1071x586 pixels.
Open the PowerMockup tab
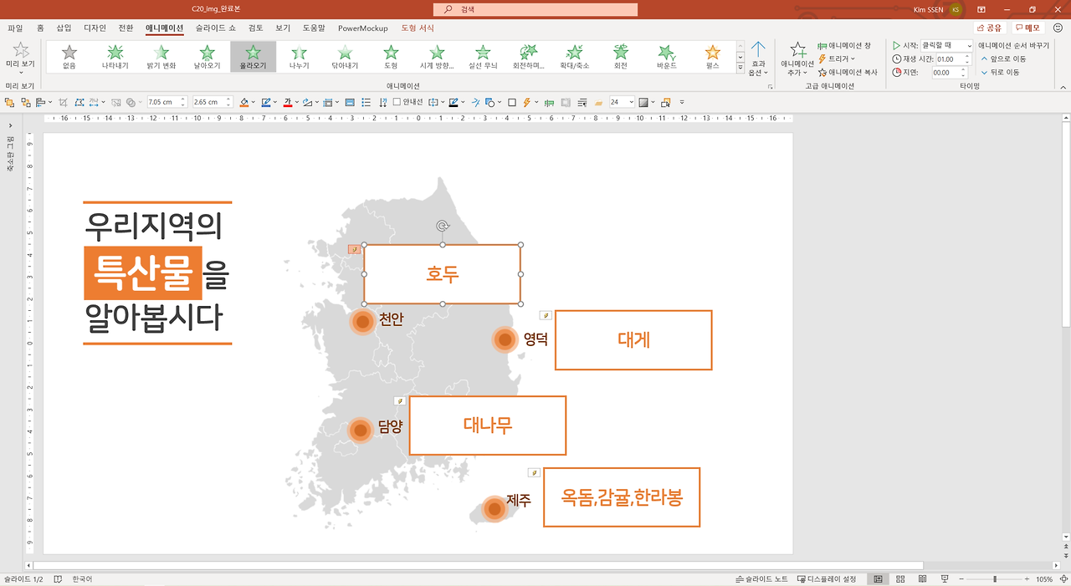click(x=363, y=28)
